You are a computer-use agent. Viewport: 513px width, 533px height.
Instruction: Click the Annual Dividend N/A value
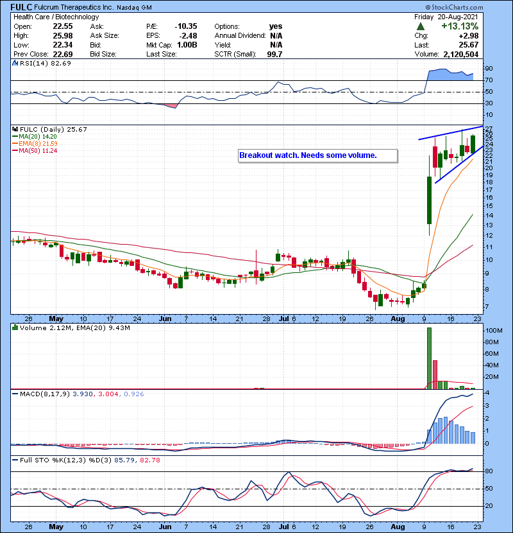pos(276,36)
